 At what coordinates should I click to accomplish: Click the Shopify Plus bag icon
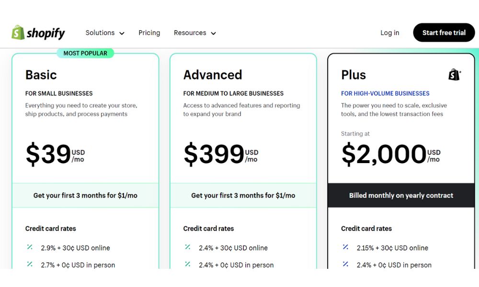coord(454,75)
